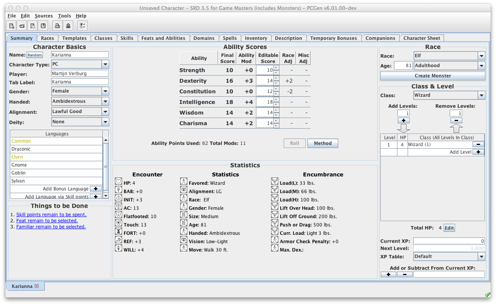The height and width of the screenshot is (305, 496).
Task: Click the New Character toolbar icon
Action: pos(12,26)
